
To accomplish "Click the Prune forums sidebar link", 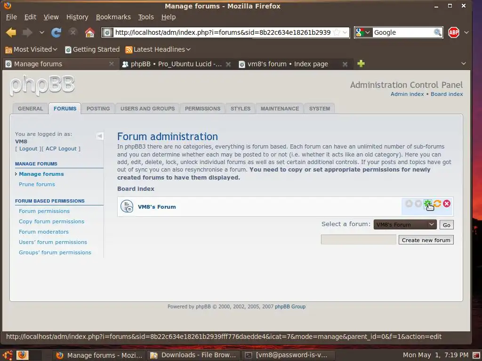I will pos(37,184).
